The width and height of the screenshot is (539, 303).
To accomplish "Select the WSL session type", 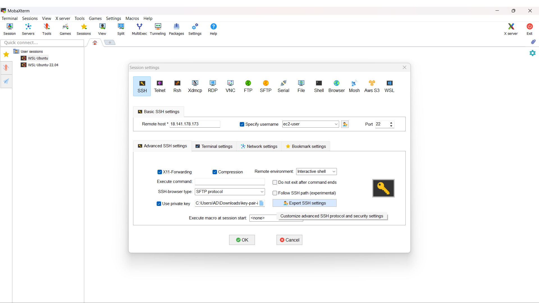I will point(389,86).
